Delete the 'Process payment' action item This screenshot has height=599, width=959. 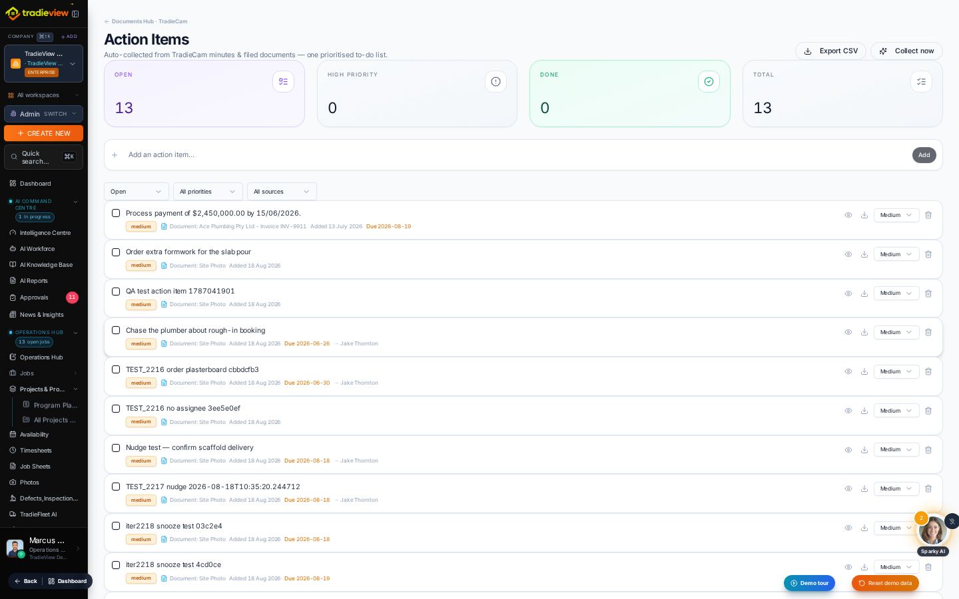pyautogui.click(x=928, y=215)
